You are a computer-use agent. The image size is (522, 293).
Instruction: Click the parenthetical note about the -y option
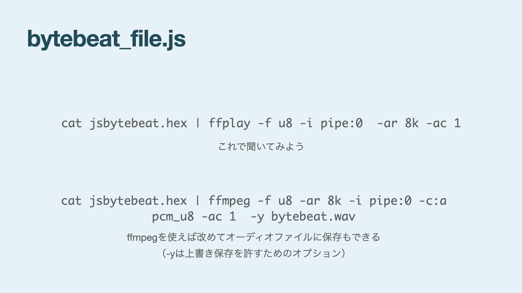coord(253,253)
